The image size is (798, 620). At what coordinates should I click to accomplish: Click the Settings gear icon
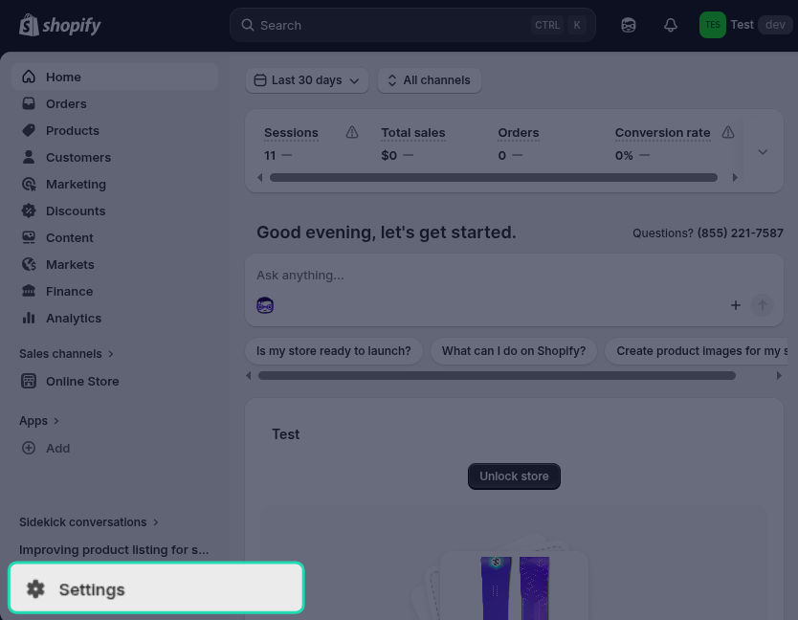coord(35,589)
